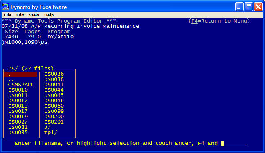Screen dimensions: 265x153
Task: Click the filename input field at bottom
Action: [x=234, y=143]
